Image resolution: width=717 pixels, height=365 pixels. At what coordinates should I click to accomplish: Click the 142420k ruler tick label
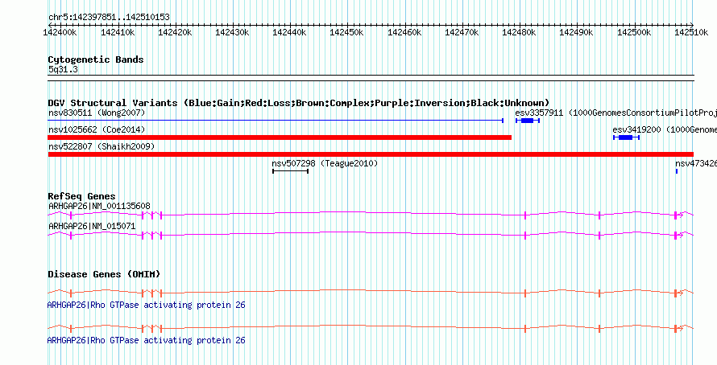(x=175, y=32)
